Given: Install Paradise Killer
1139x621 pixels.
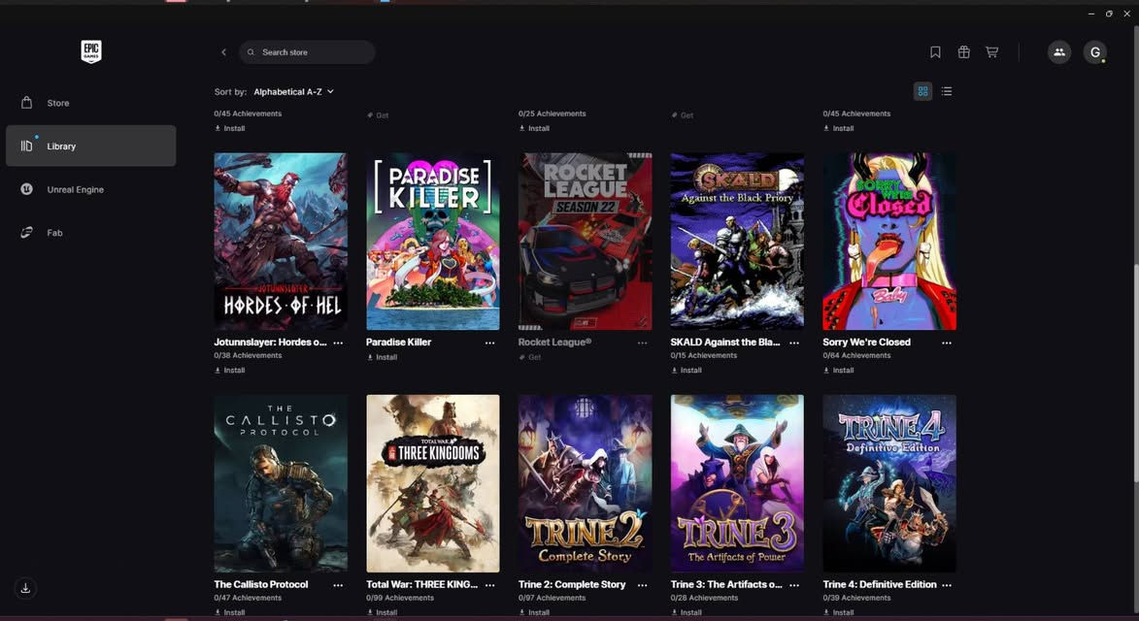Looking at the screenshot, I should [x=382, y=357].
